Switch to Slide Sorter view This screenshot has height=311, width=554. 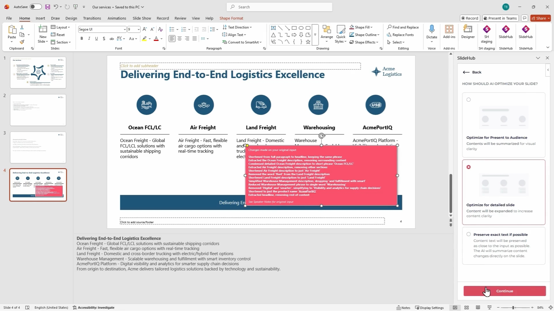[x=467, y=308]
